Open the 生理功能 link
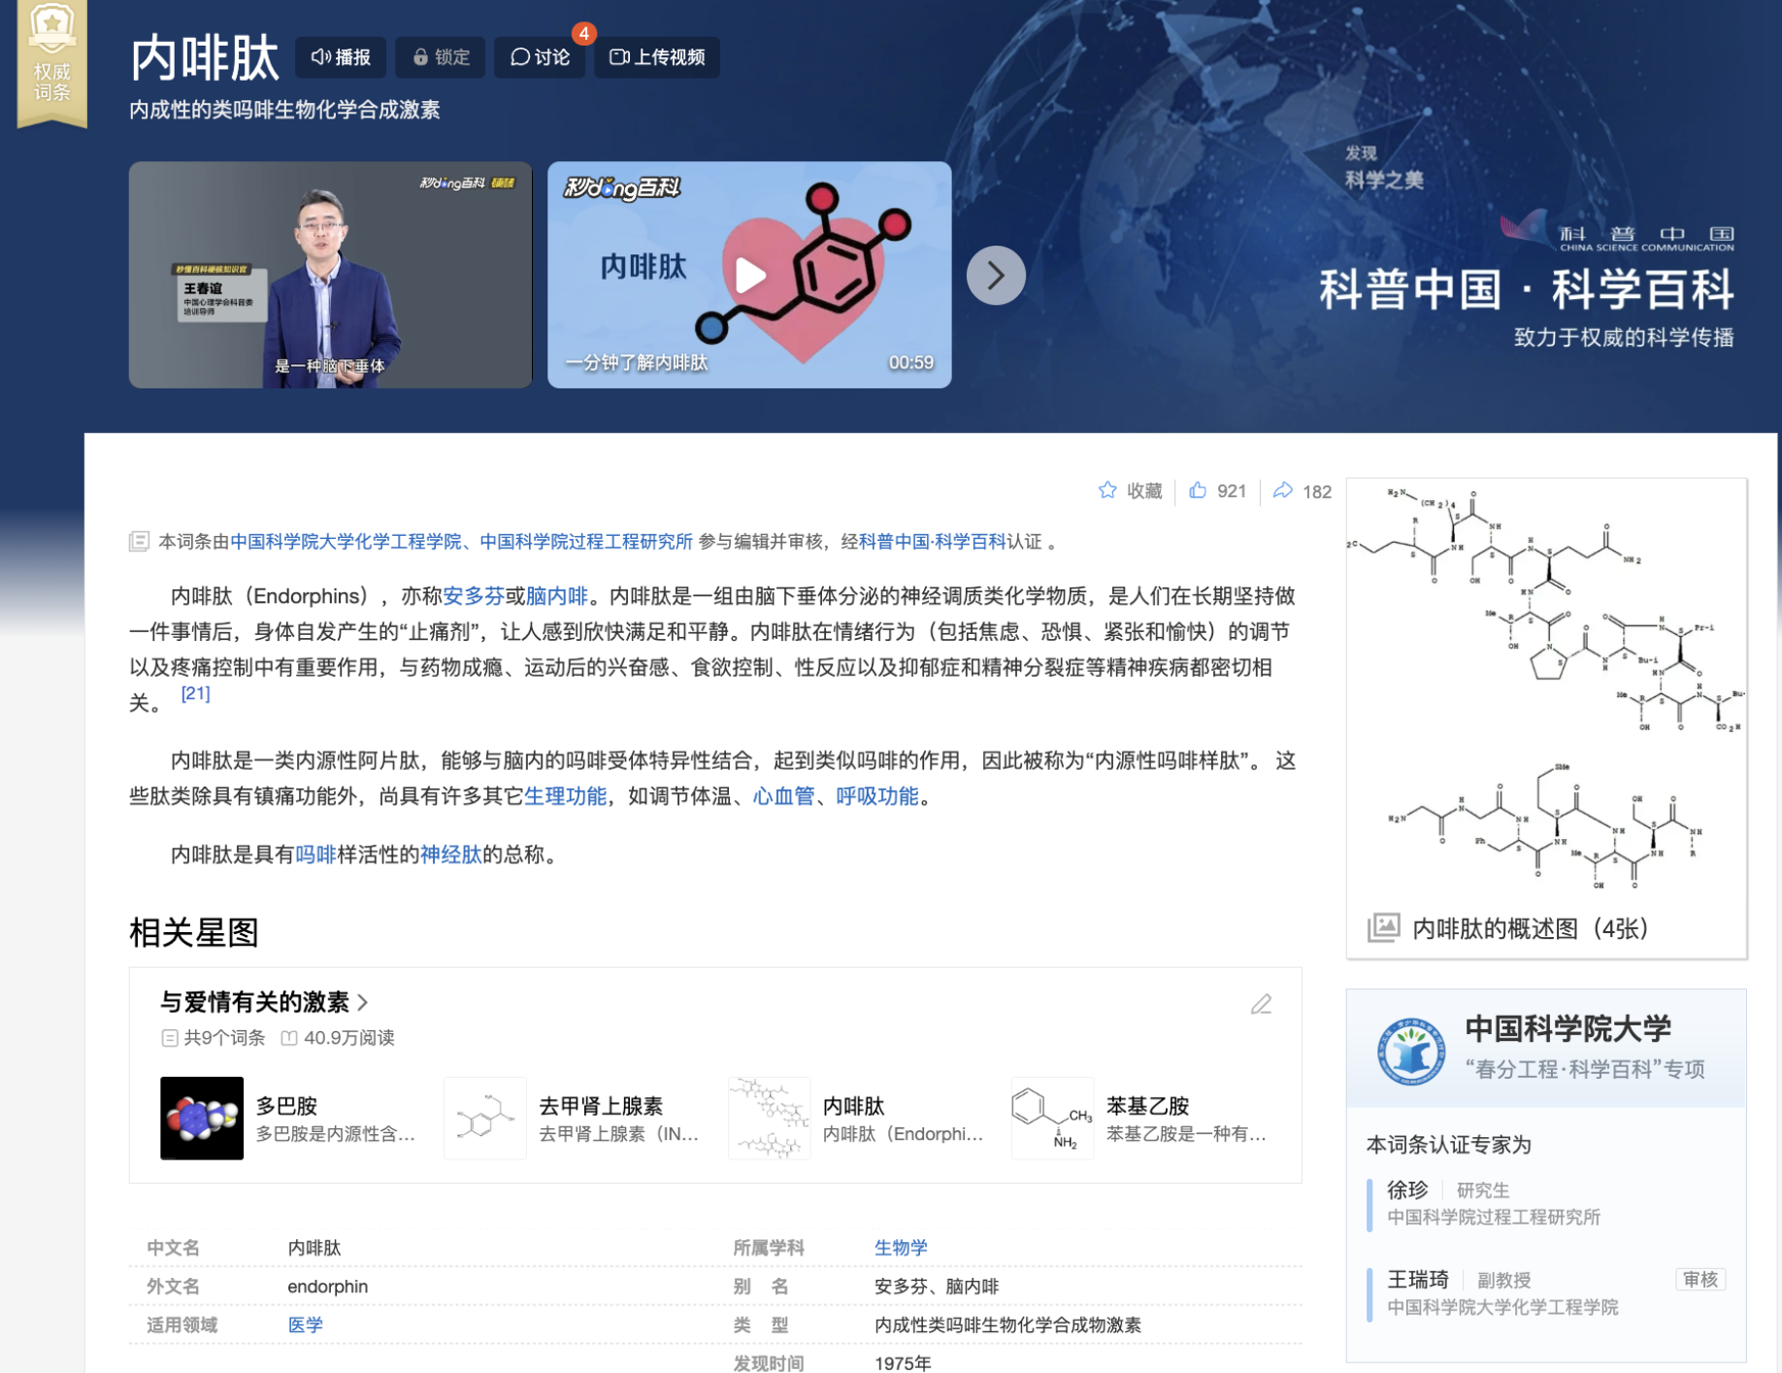Screen dimensions: 1782x1373 click(565, 796)
